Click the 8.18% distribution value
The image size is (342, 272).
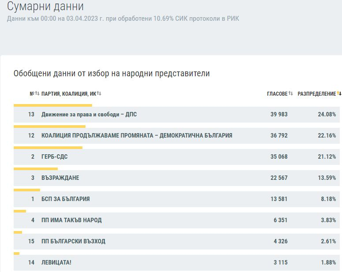tap(328, 199)
